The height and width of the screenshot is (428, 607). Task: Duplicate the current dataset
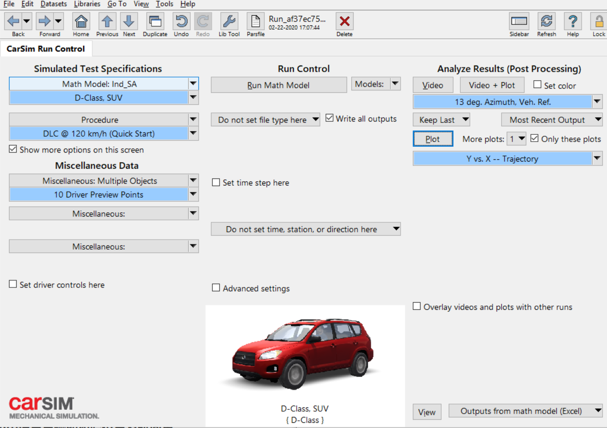coord(155,21)
